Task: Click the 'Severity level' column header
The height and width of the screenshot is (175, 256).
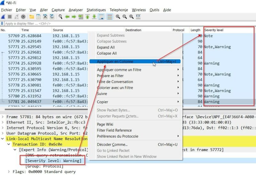Action: click(x=214, y=30)
